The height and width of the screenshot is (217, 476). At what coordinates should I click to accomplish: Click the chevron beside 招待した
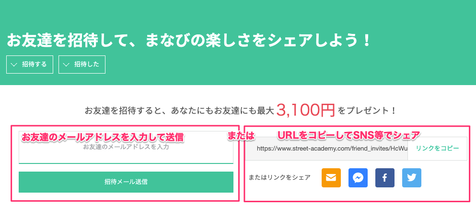tap(66, 65)
